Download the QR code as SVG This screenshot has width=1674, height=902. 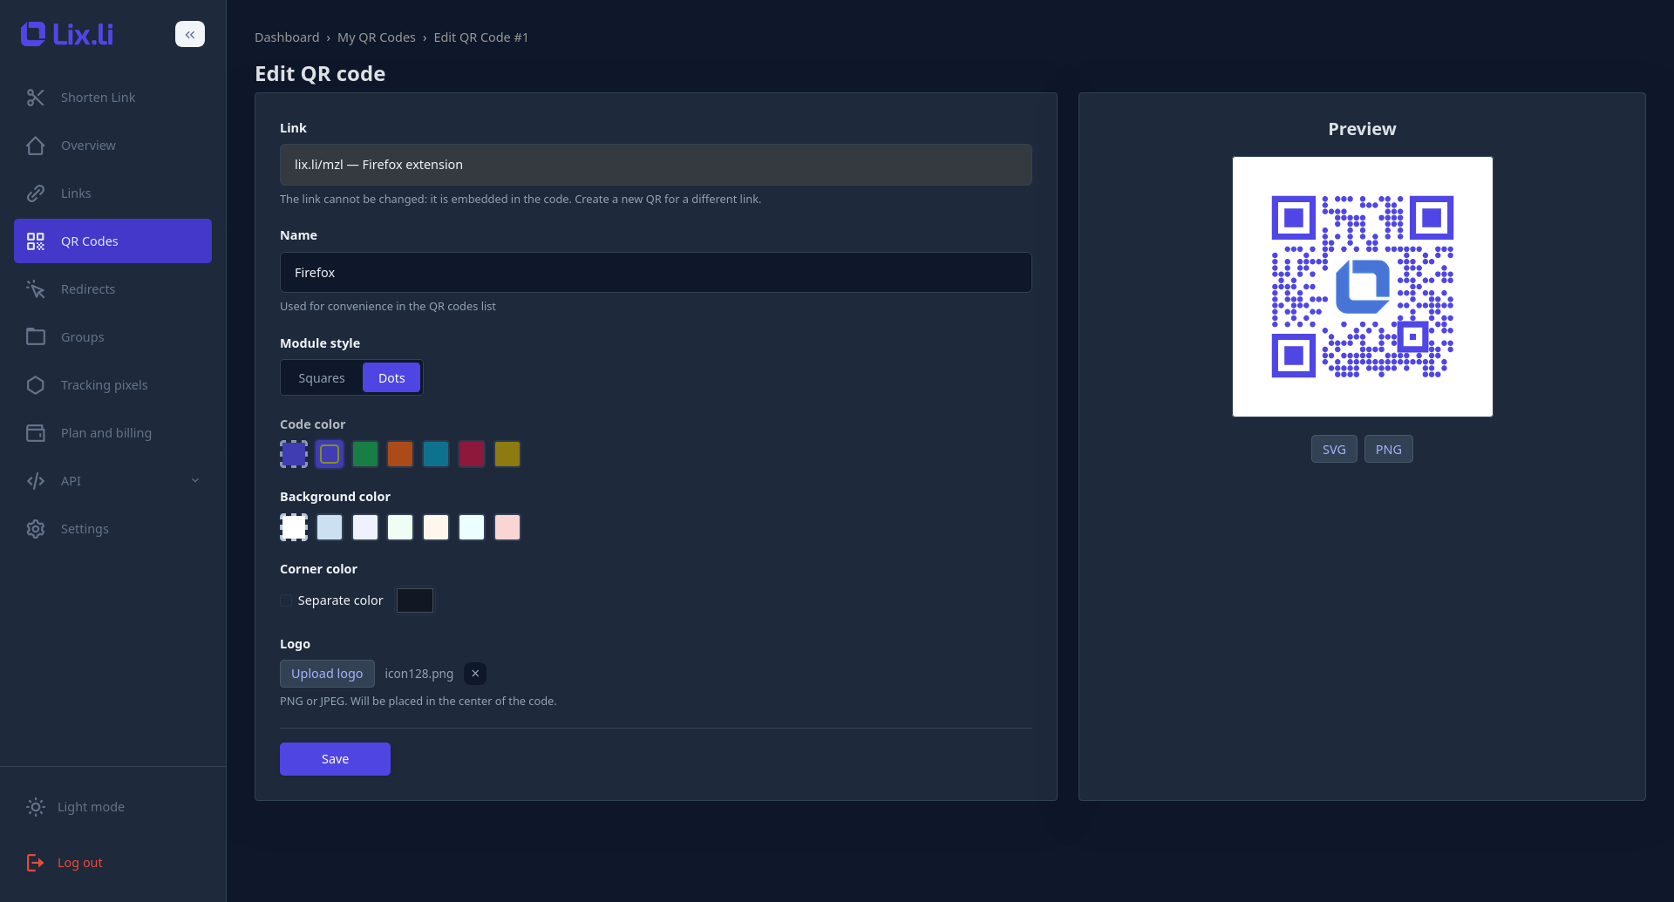pyautogui.click(x=1334, y=450)
